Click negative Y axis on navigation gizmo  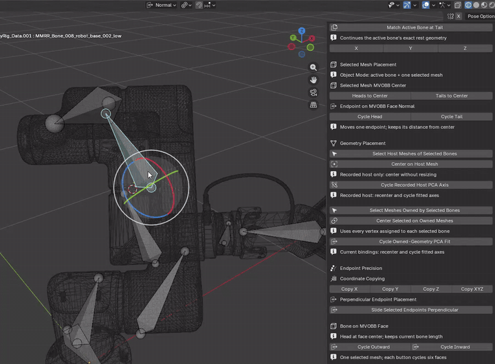[x=310, y=47]
